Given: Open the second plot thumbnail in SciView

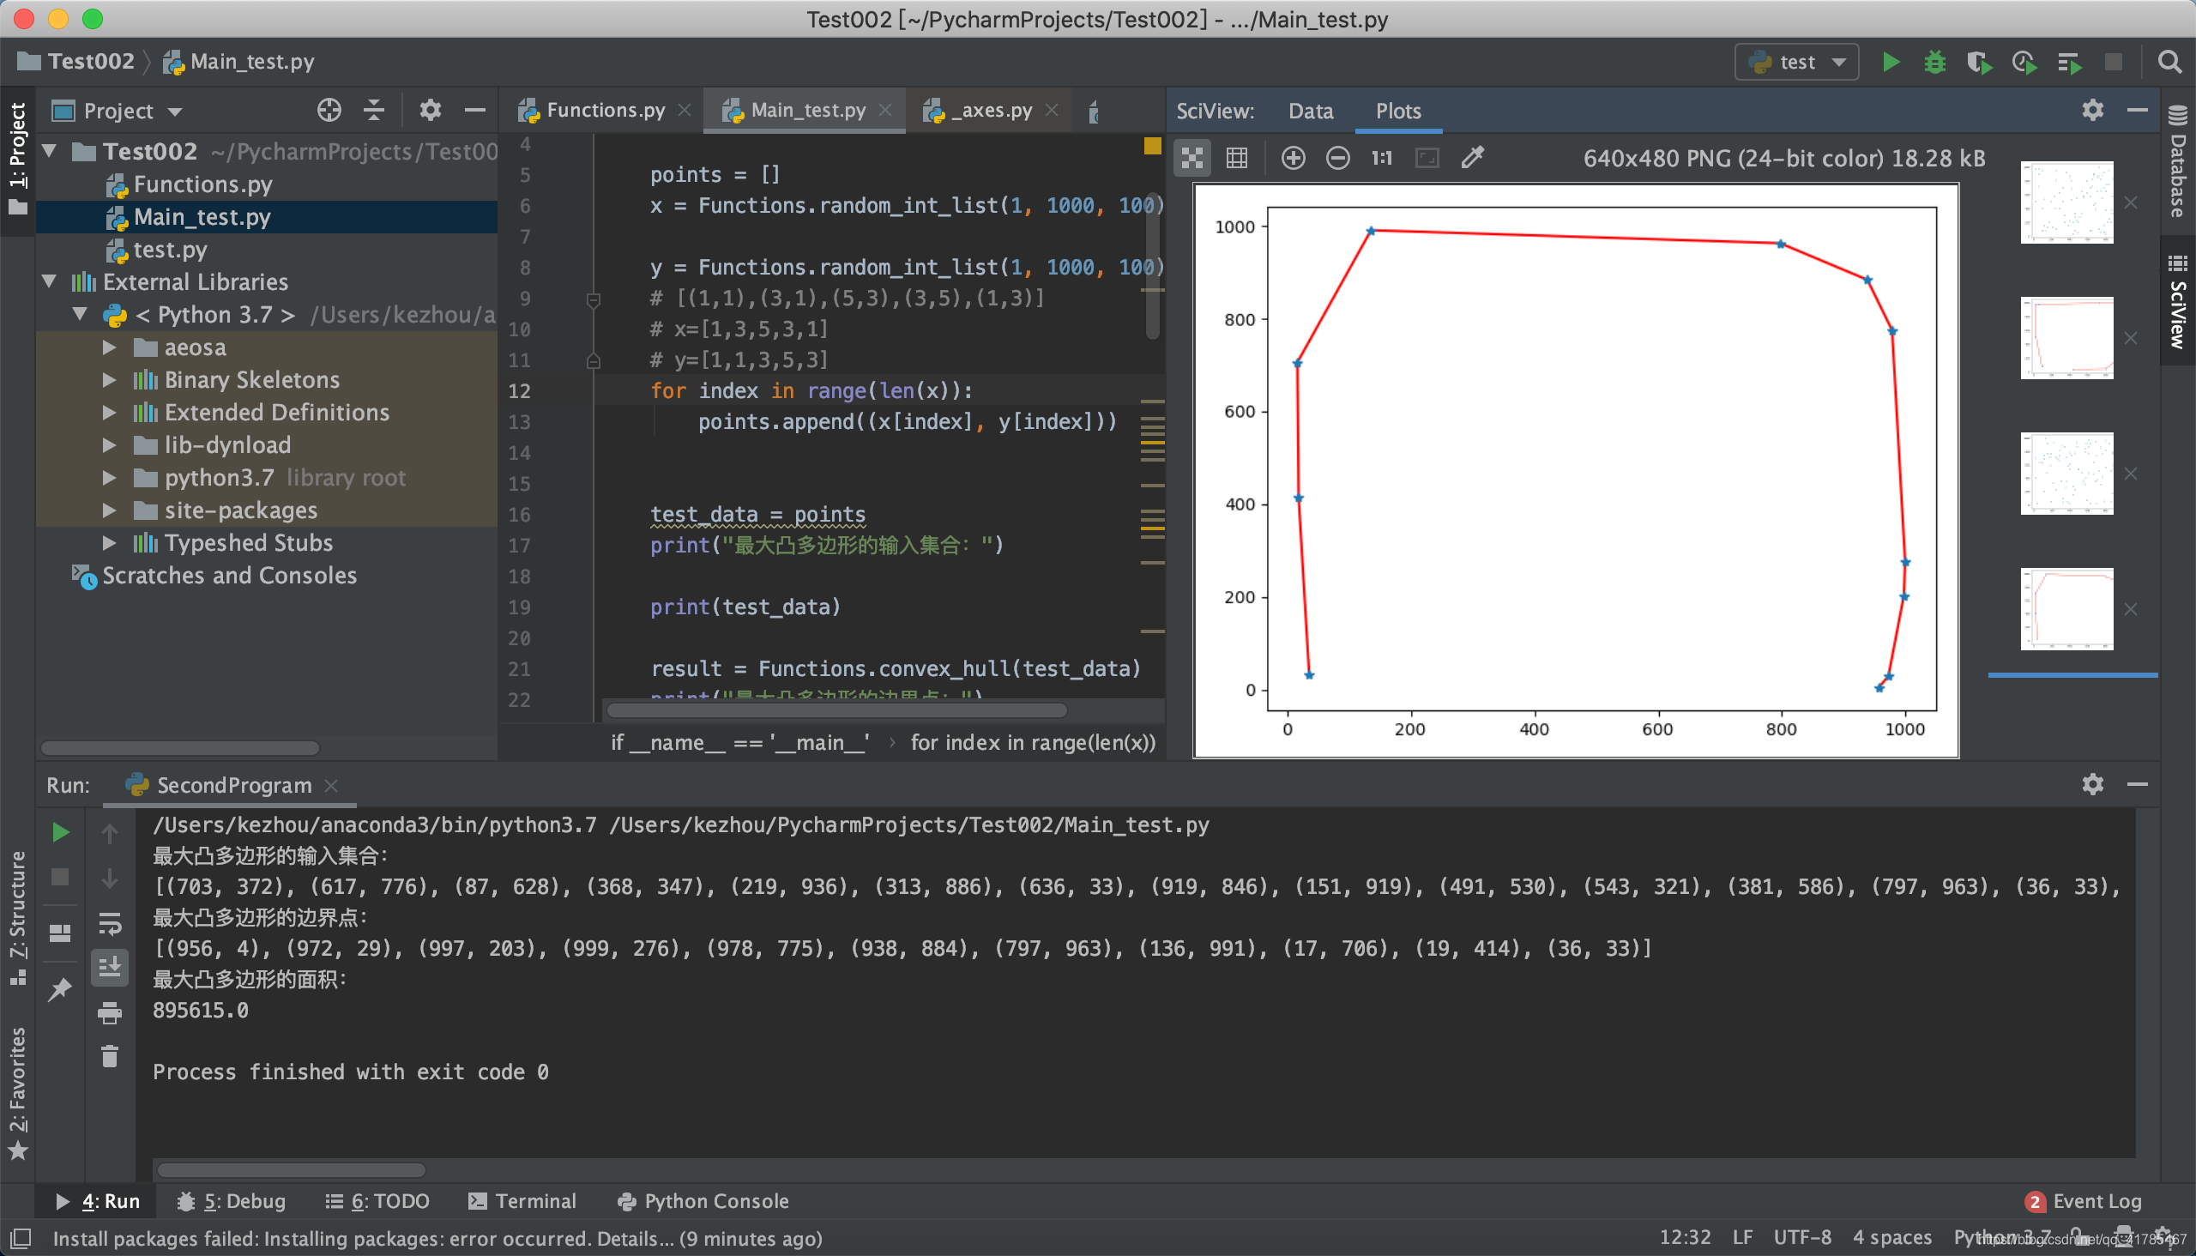Looking at the screenshot, I should 2066,336.
